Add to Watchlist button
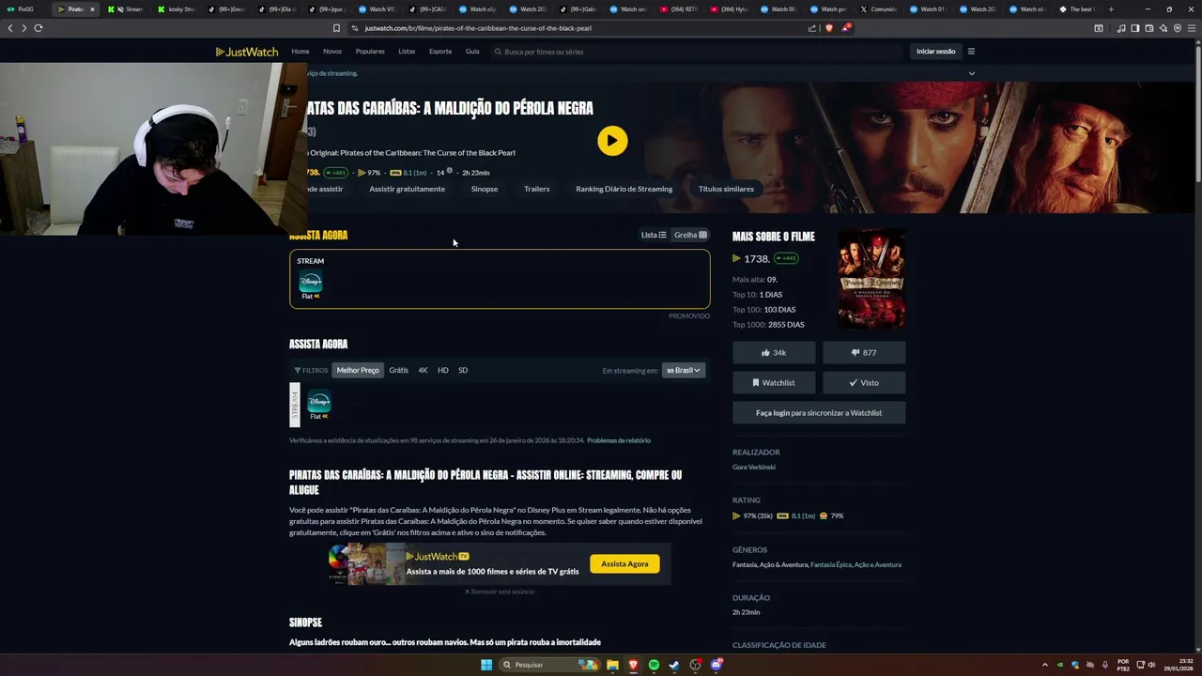 [x=774, y=383]
